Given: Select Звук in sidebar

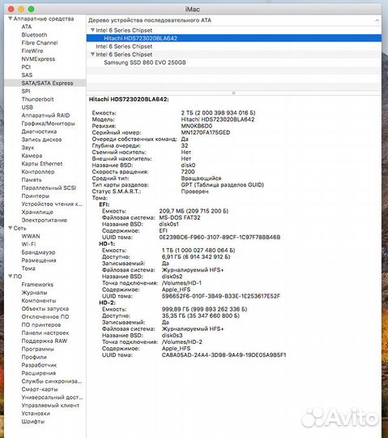Looking at the screenshot, I should (28, 148).
